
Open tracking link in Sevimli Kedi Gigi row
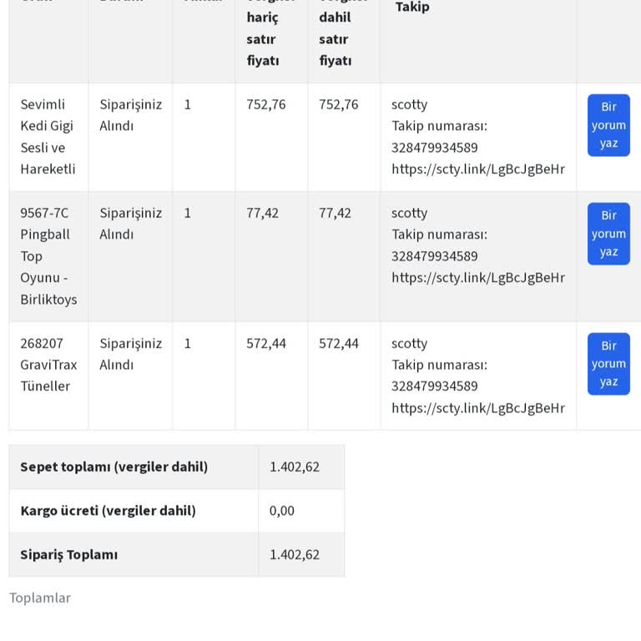478,169
